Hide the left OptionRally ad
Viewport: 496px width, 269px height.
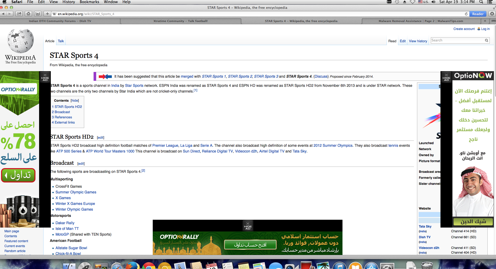coord(45,77)
